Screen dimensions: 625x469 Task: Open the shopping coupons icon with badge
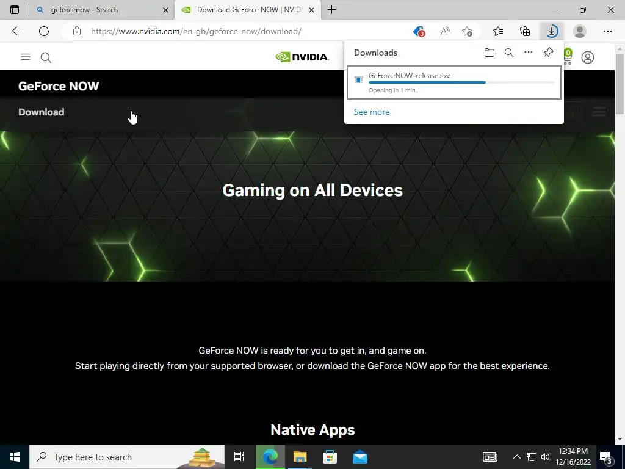pos(419,31)
